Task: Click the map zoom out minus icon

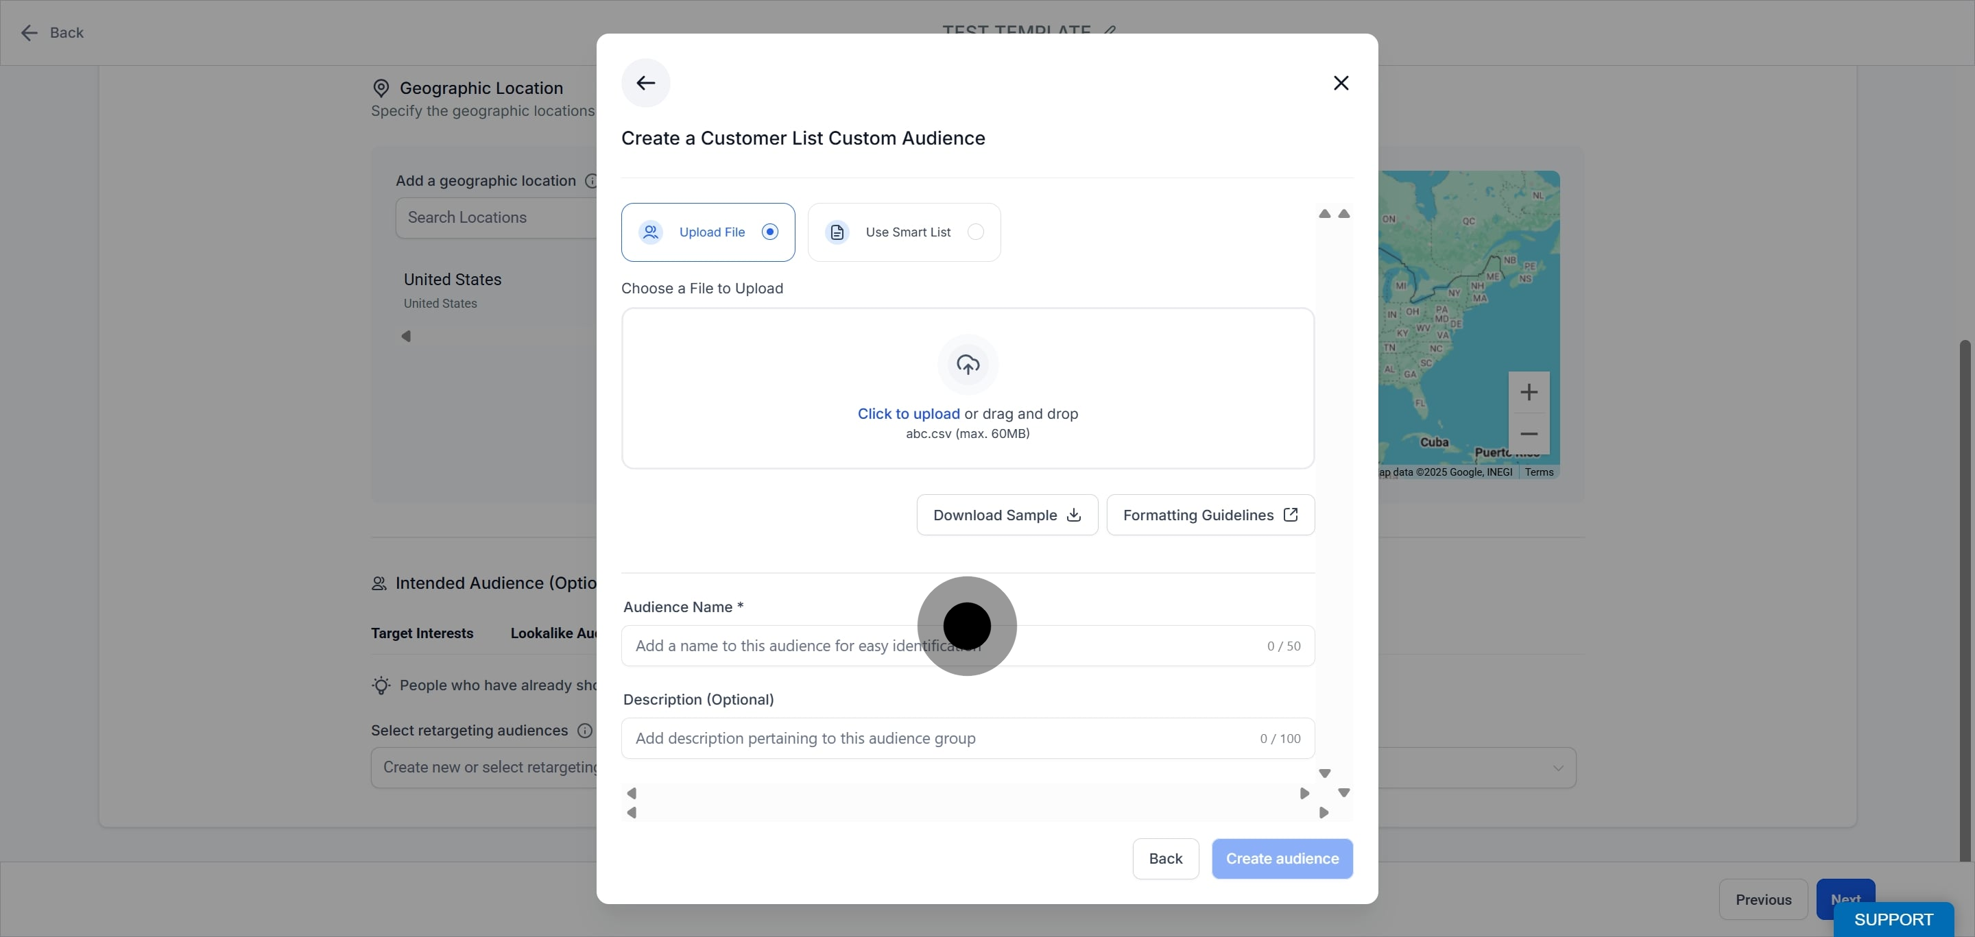Action: (x=1529, y=434)
